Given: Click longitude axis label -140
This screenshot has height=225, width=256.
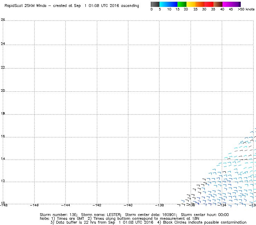Looking at the screenshot, I should 128,205.
